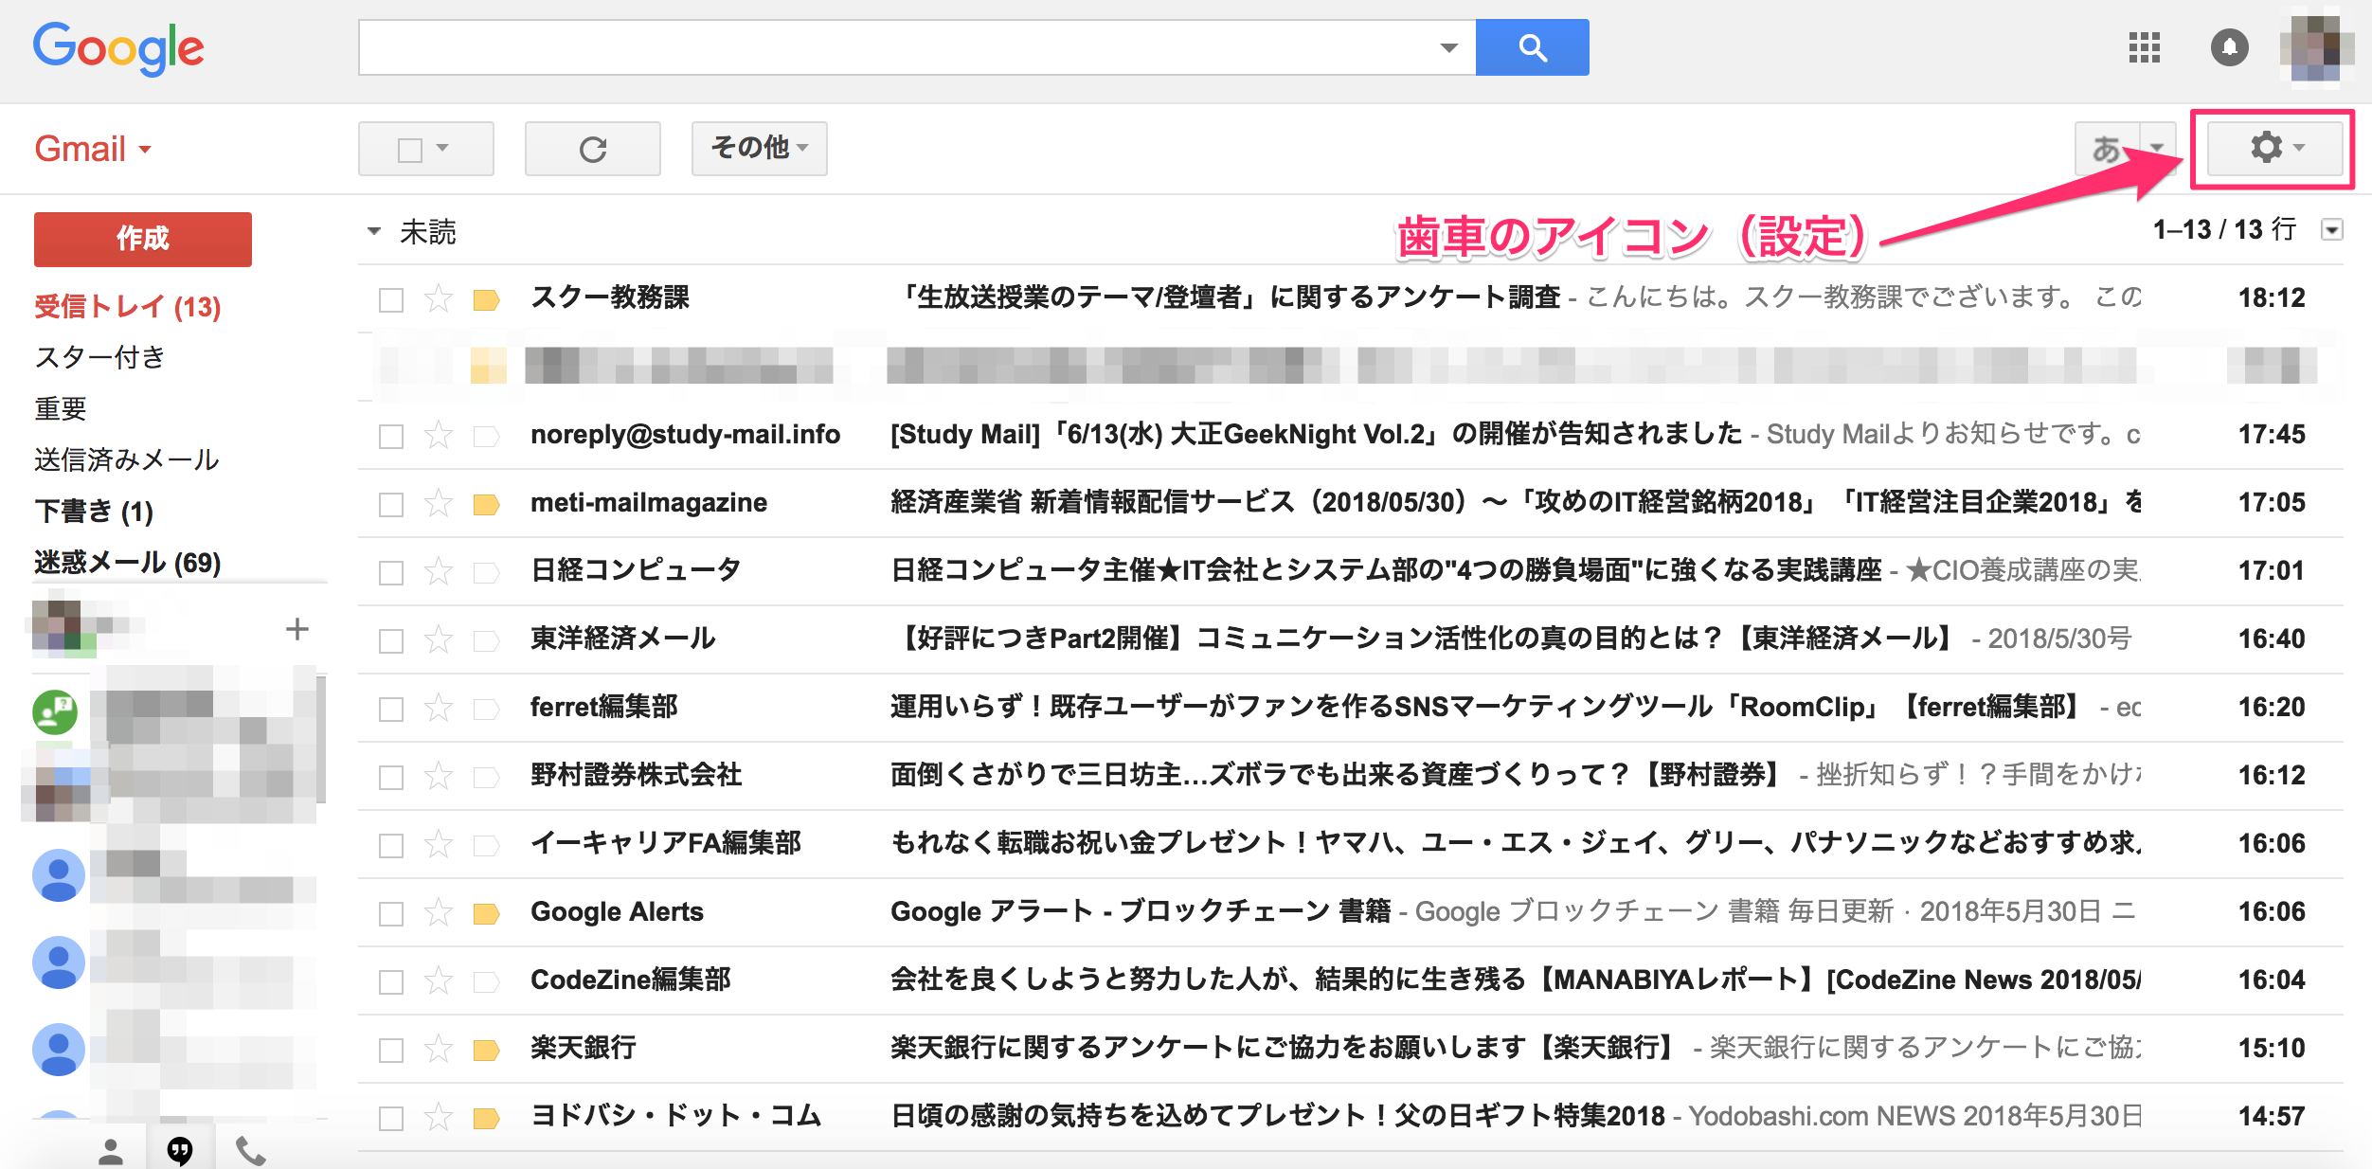Star the 野村證券株式会社 message
The height and width of the screenshot is (1169, 2372).
point(438,776)
